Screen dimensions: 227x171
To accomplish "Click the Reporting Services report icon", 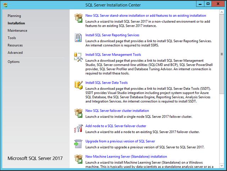I will [78, 38].
